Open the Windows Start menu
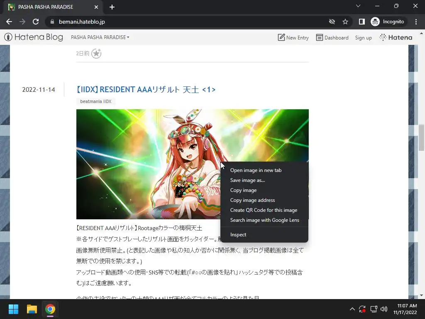Image resolution: width=425 pixels, height=319 pixels. (13, 309)
